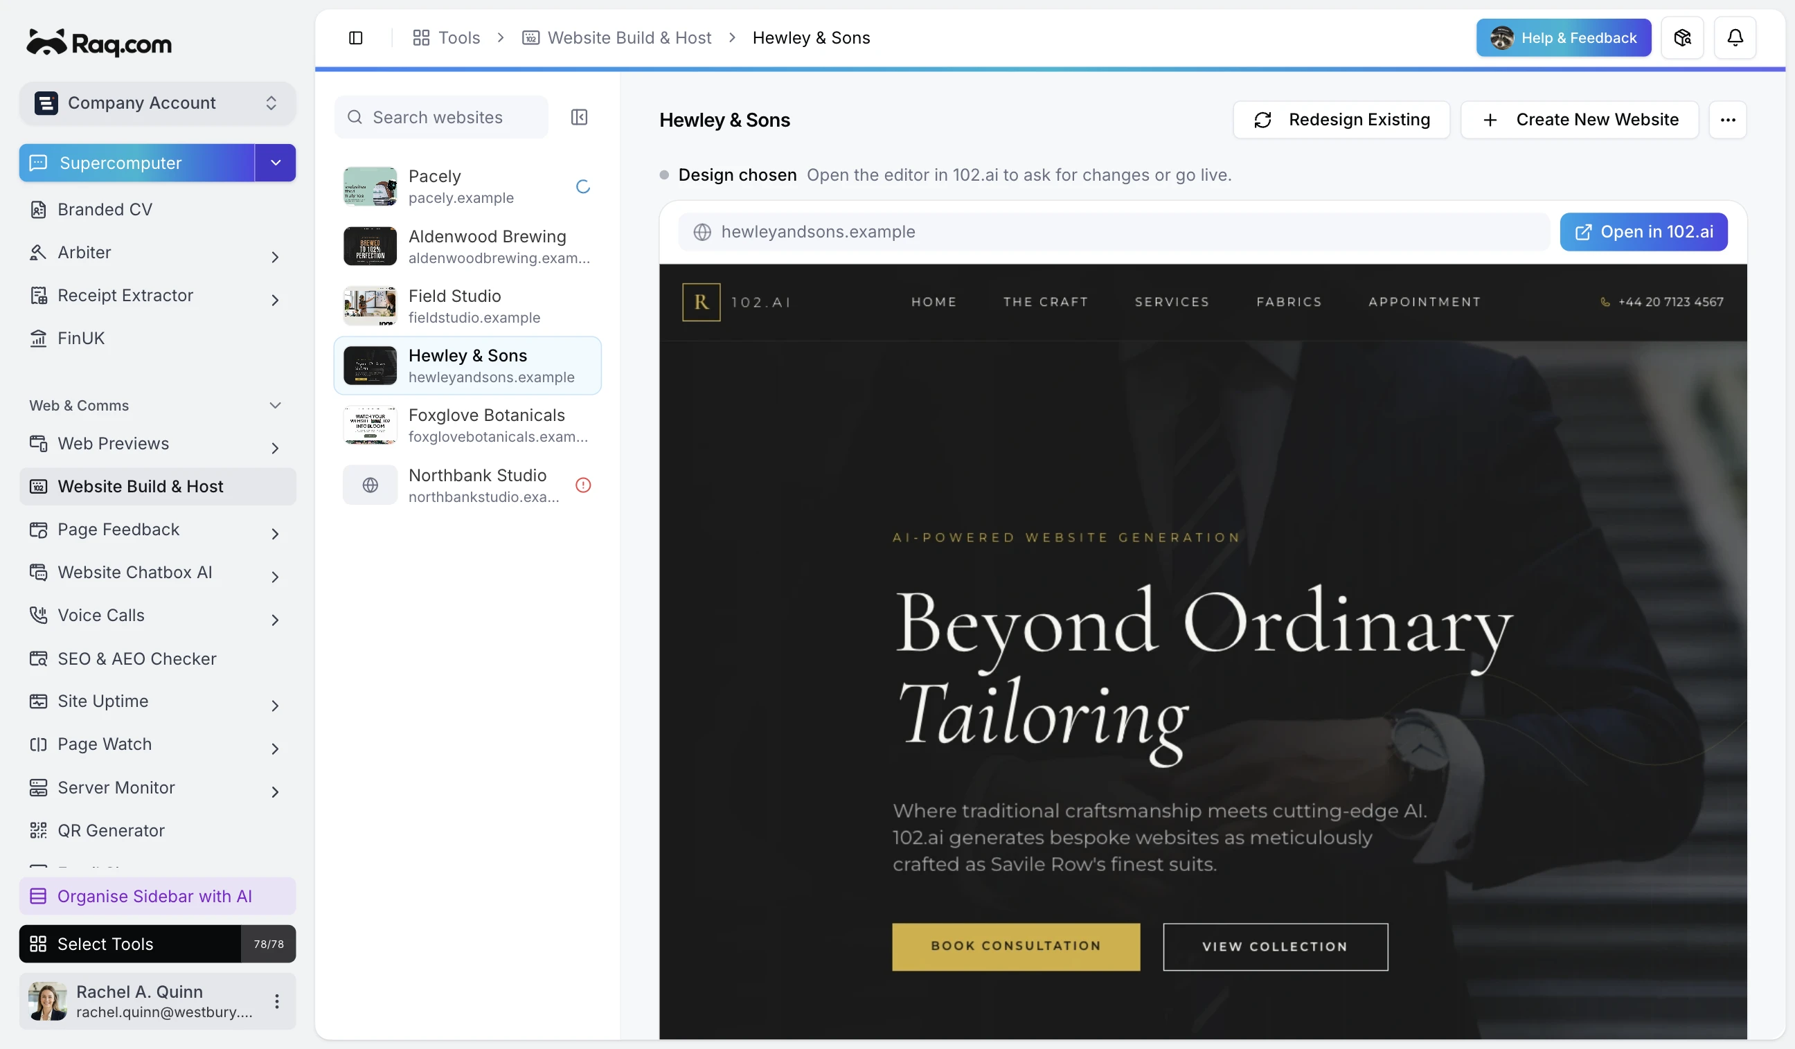Open Select Tools

tap(130, 944)
